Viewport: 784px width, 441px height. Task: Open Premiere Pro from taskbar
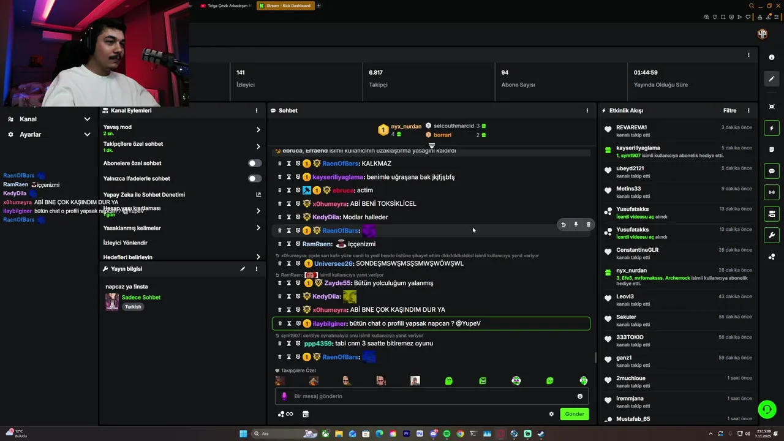pos(406,434)
